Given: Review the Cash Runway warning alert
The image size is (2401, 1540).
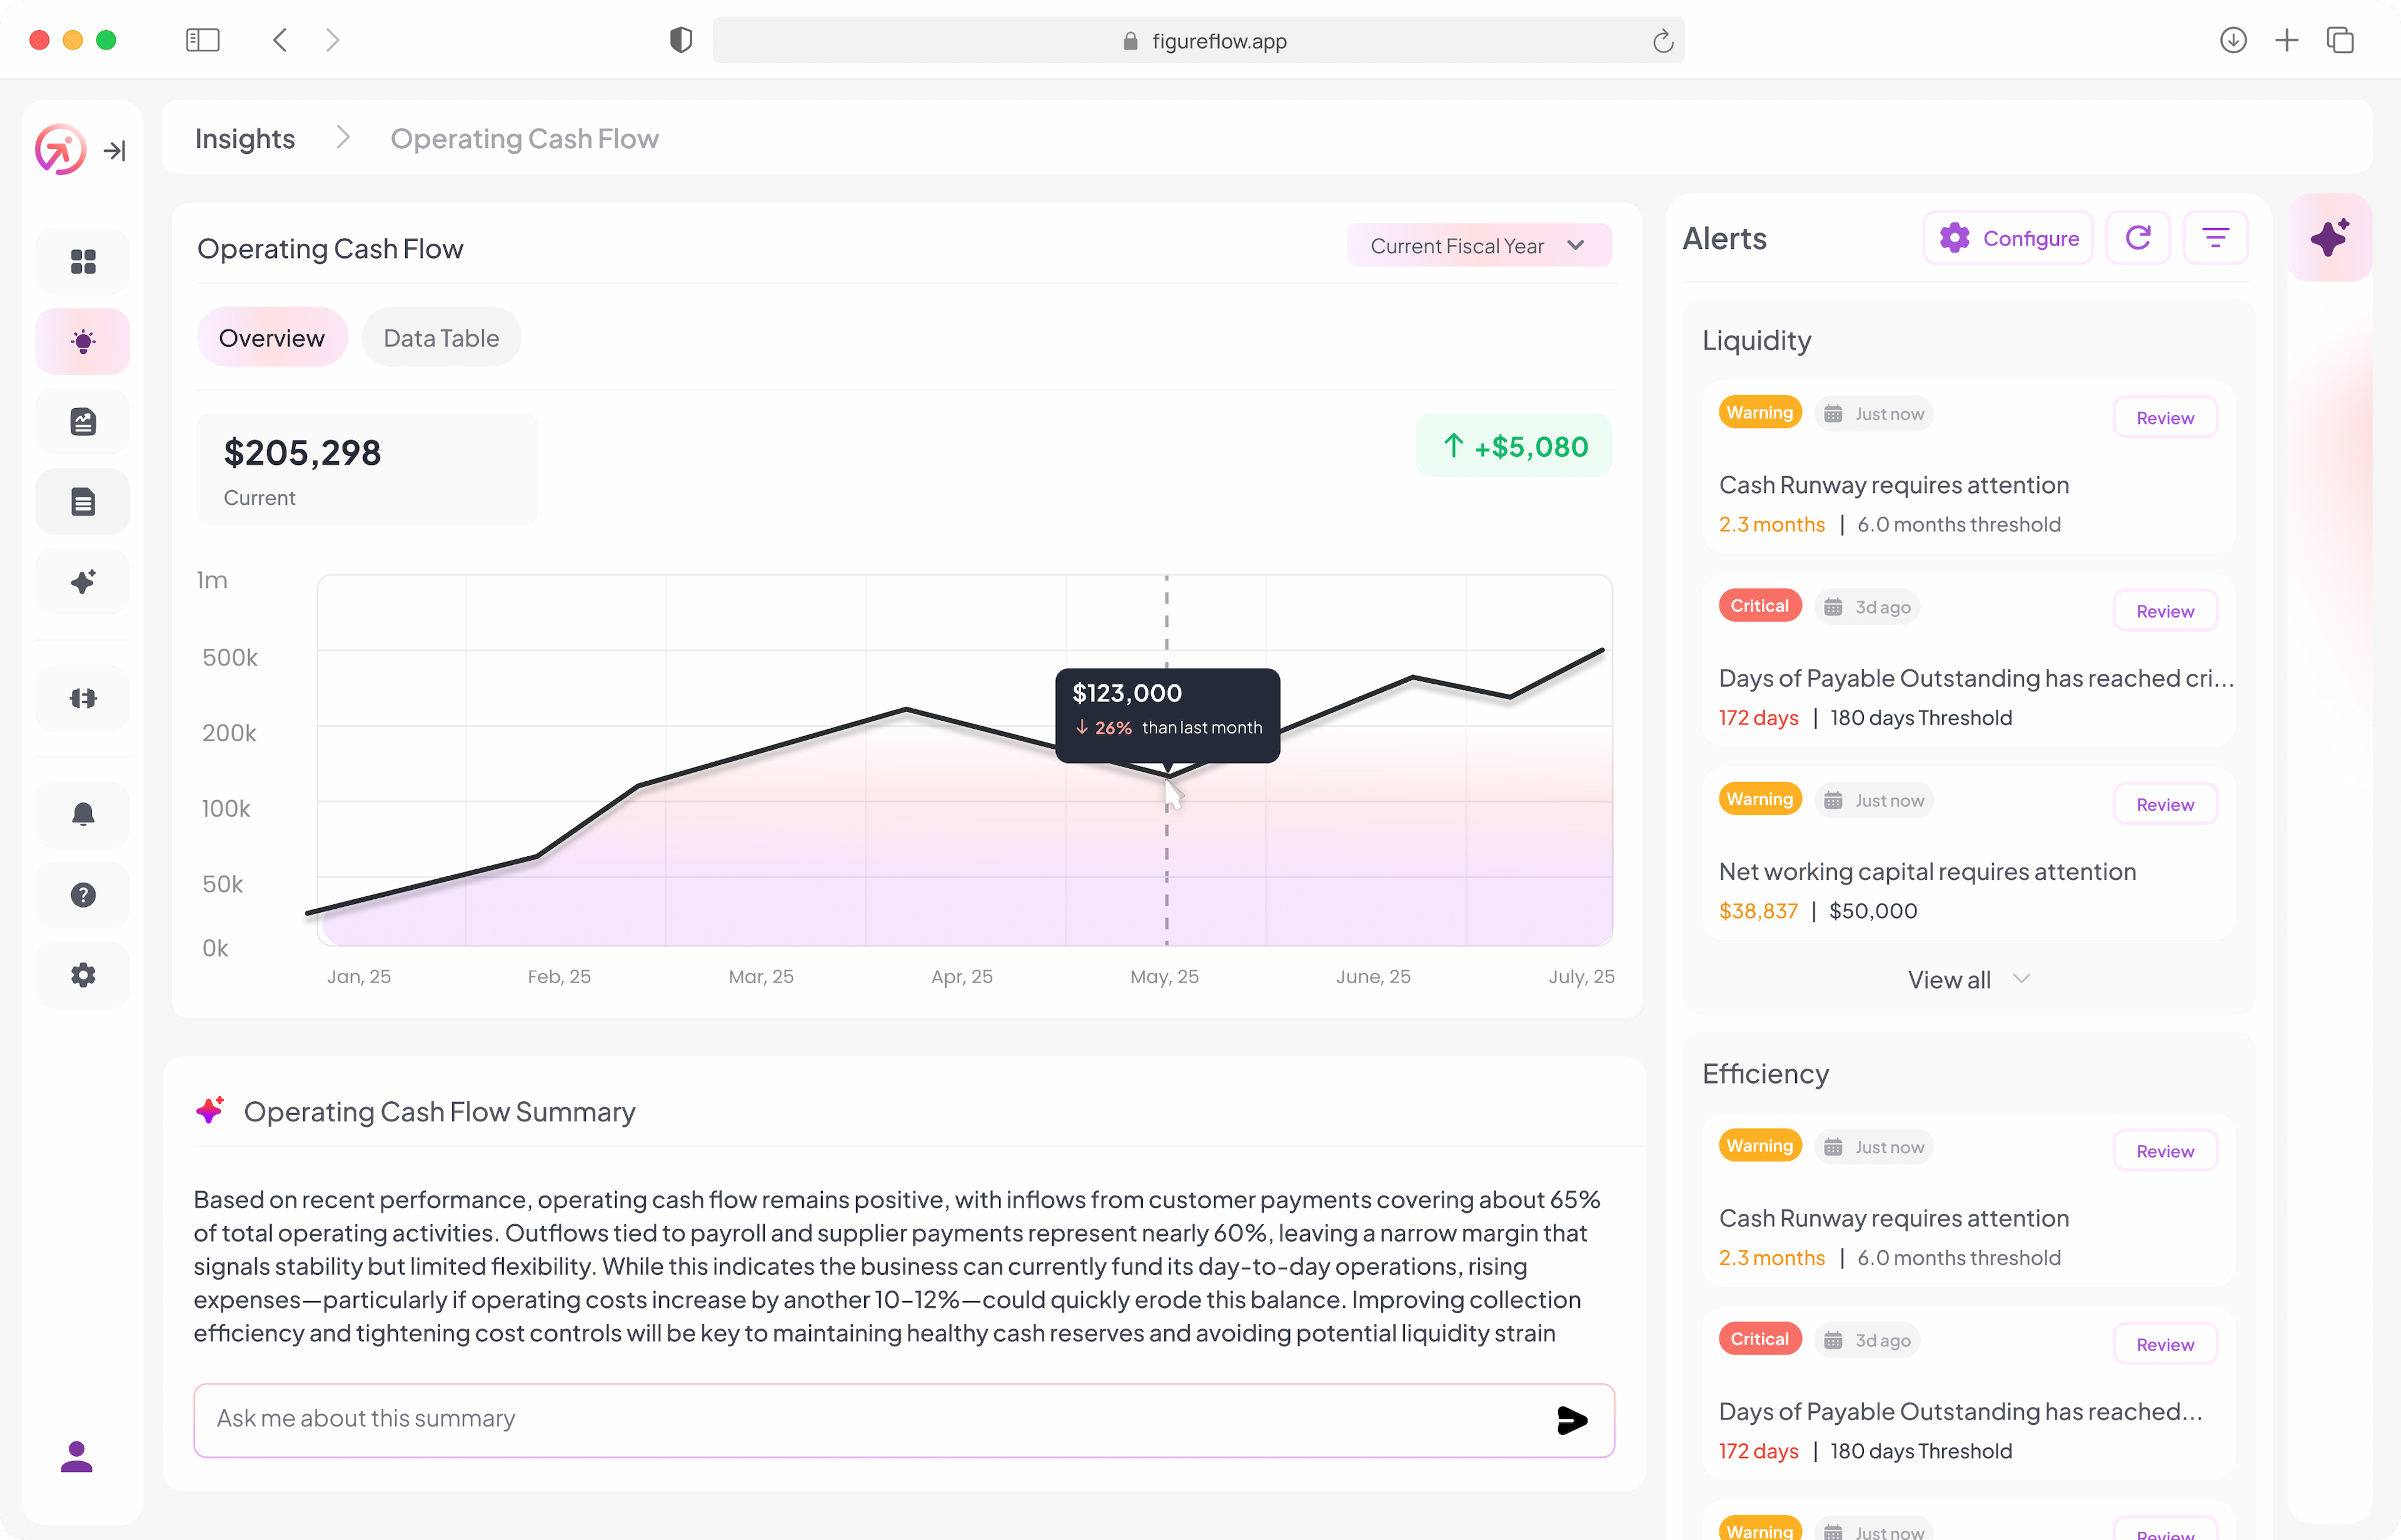Looking at the screenshot, I should [x=2164, y=417].
